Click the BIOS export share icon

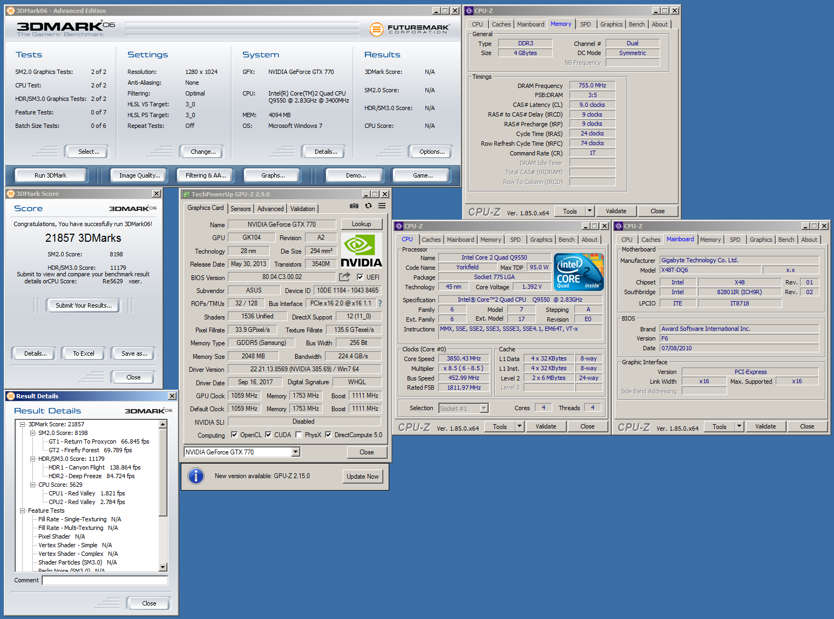tap(344, 277)
